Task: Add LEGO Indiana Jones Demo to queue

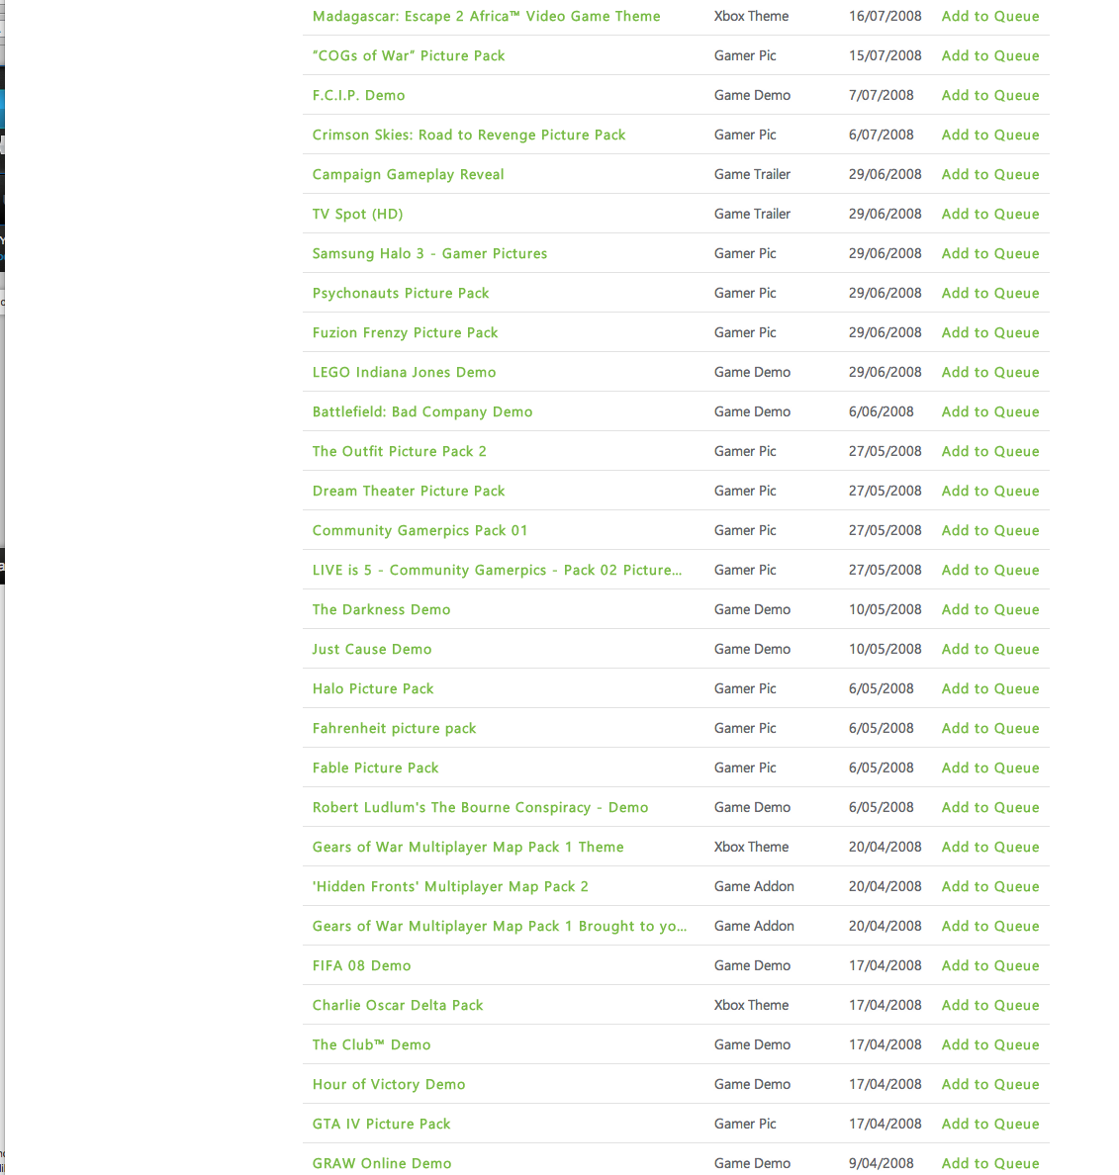Action: click(990, 373)
